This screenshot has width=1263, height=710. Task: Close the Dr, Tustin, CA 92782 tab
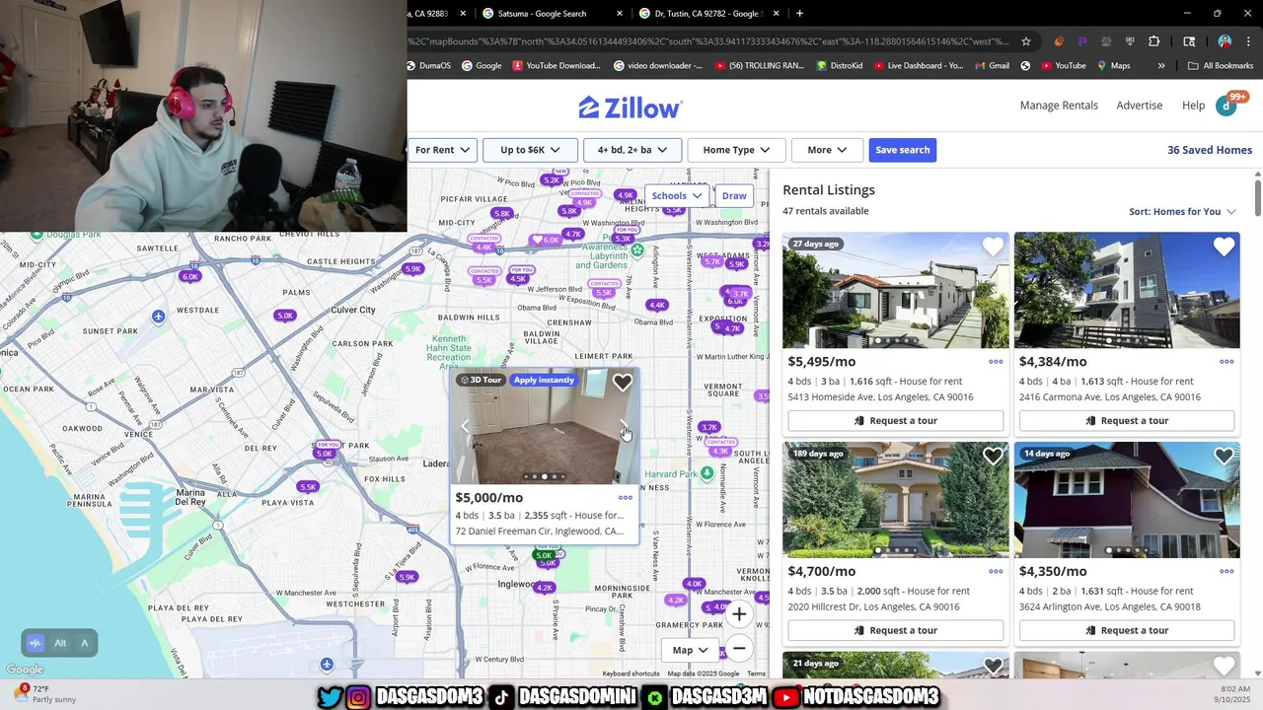[777, 14]
